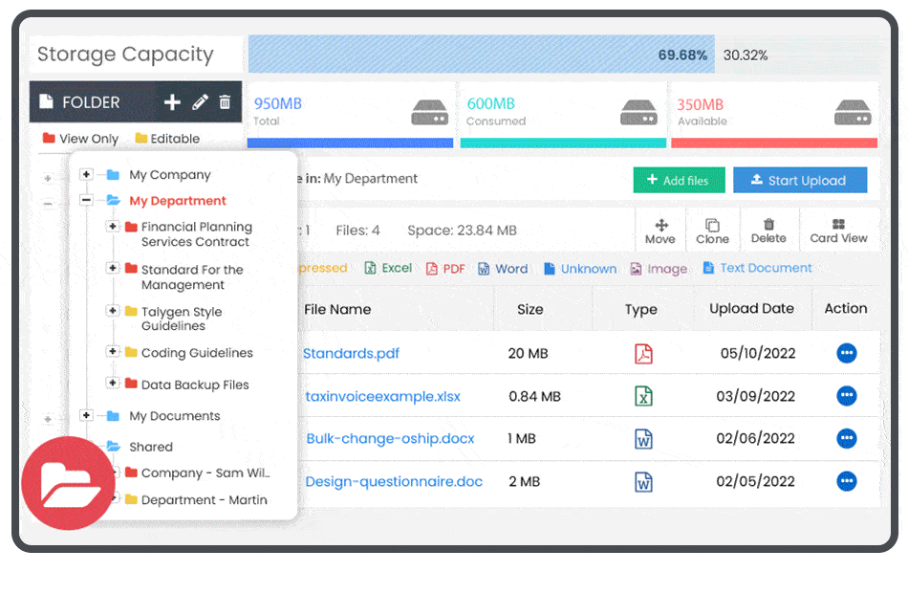Select the Text Document filter label
Image resolution: width=908 pixels, height=594 pixels.
tap(757, 269)
